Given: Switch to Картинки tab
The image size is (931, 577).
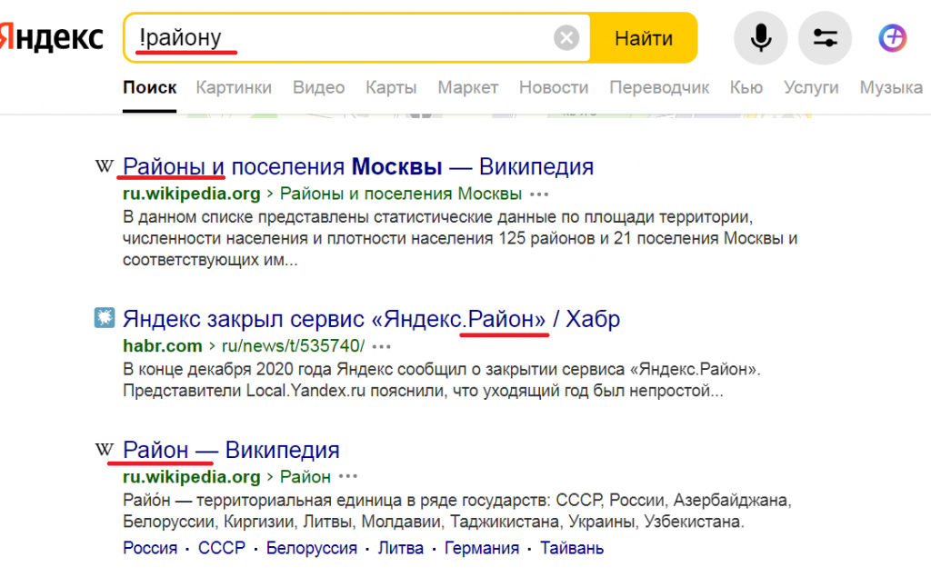Looking at the screenshot, I should [x=234, y=88].
